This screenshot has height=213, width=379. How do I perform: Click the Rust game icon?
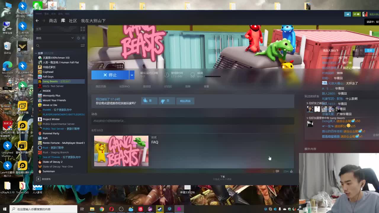(40, 148)
